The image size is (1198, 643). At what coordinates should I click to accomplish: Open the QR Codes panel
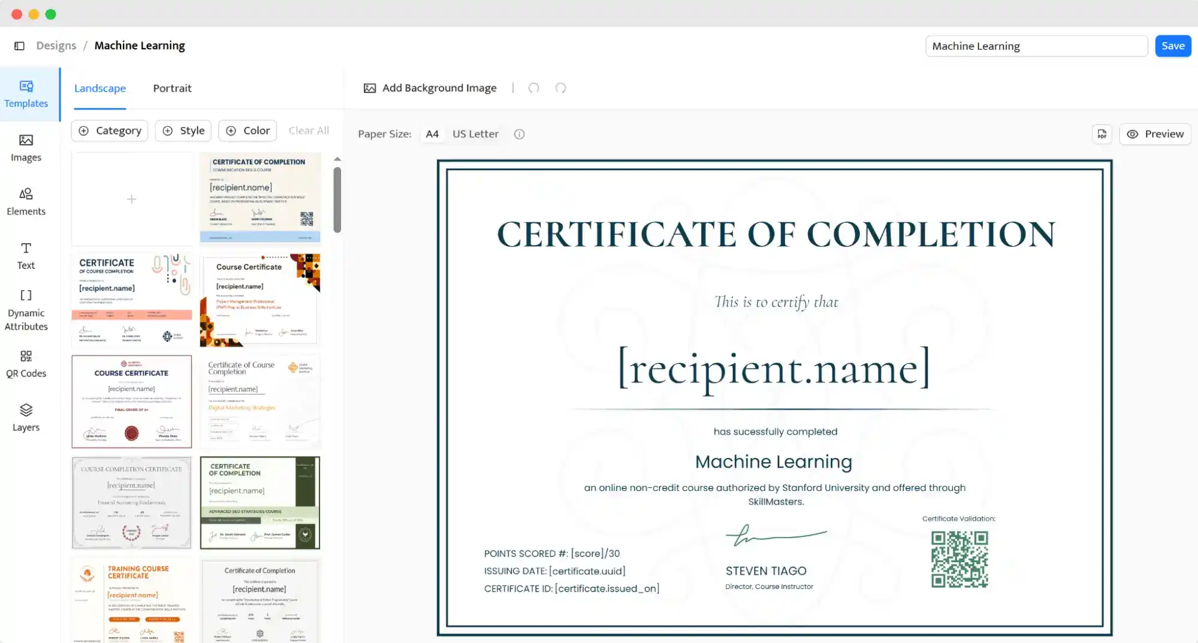26,363
